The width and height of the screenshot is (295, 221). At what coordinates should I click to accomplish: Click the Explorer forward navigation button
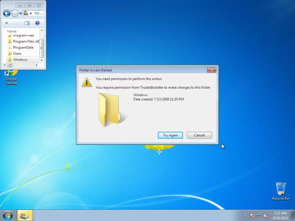point(15,13)
